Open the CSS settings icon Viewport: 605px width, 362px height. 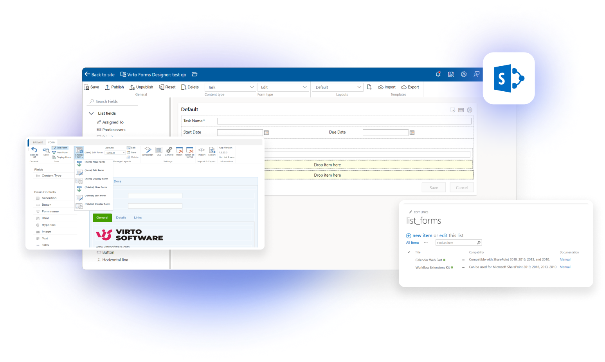(x=159, y=151)
